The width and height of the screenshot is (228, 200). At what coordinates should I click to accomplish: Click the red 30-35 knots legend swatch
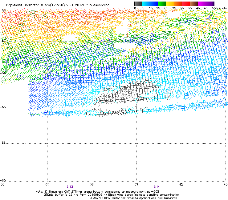click(186, 4)
